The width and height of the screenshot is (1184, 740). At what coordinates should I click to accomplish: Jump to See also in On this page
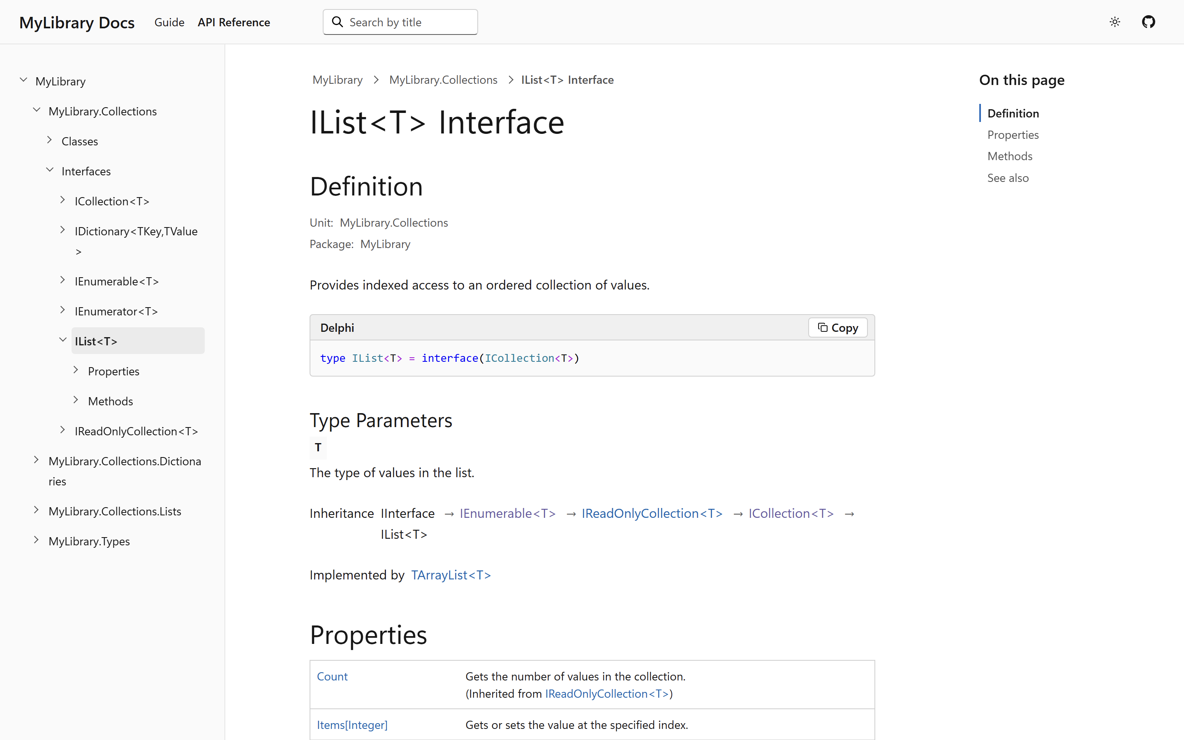[1008, 178]
